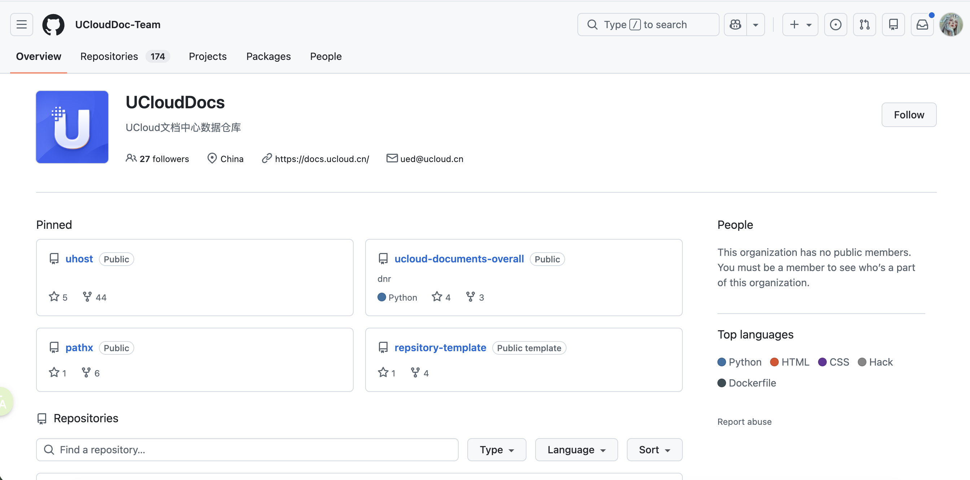View stars of ucloud-documents-overall
This screenshot has width=970, height=480.
441,297
